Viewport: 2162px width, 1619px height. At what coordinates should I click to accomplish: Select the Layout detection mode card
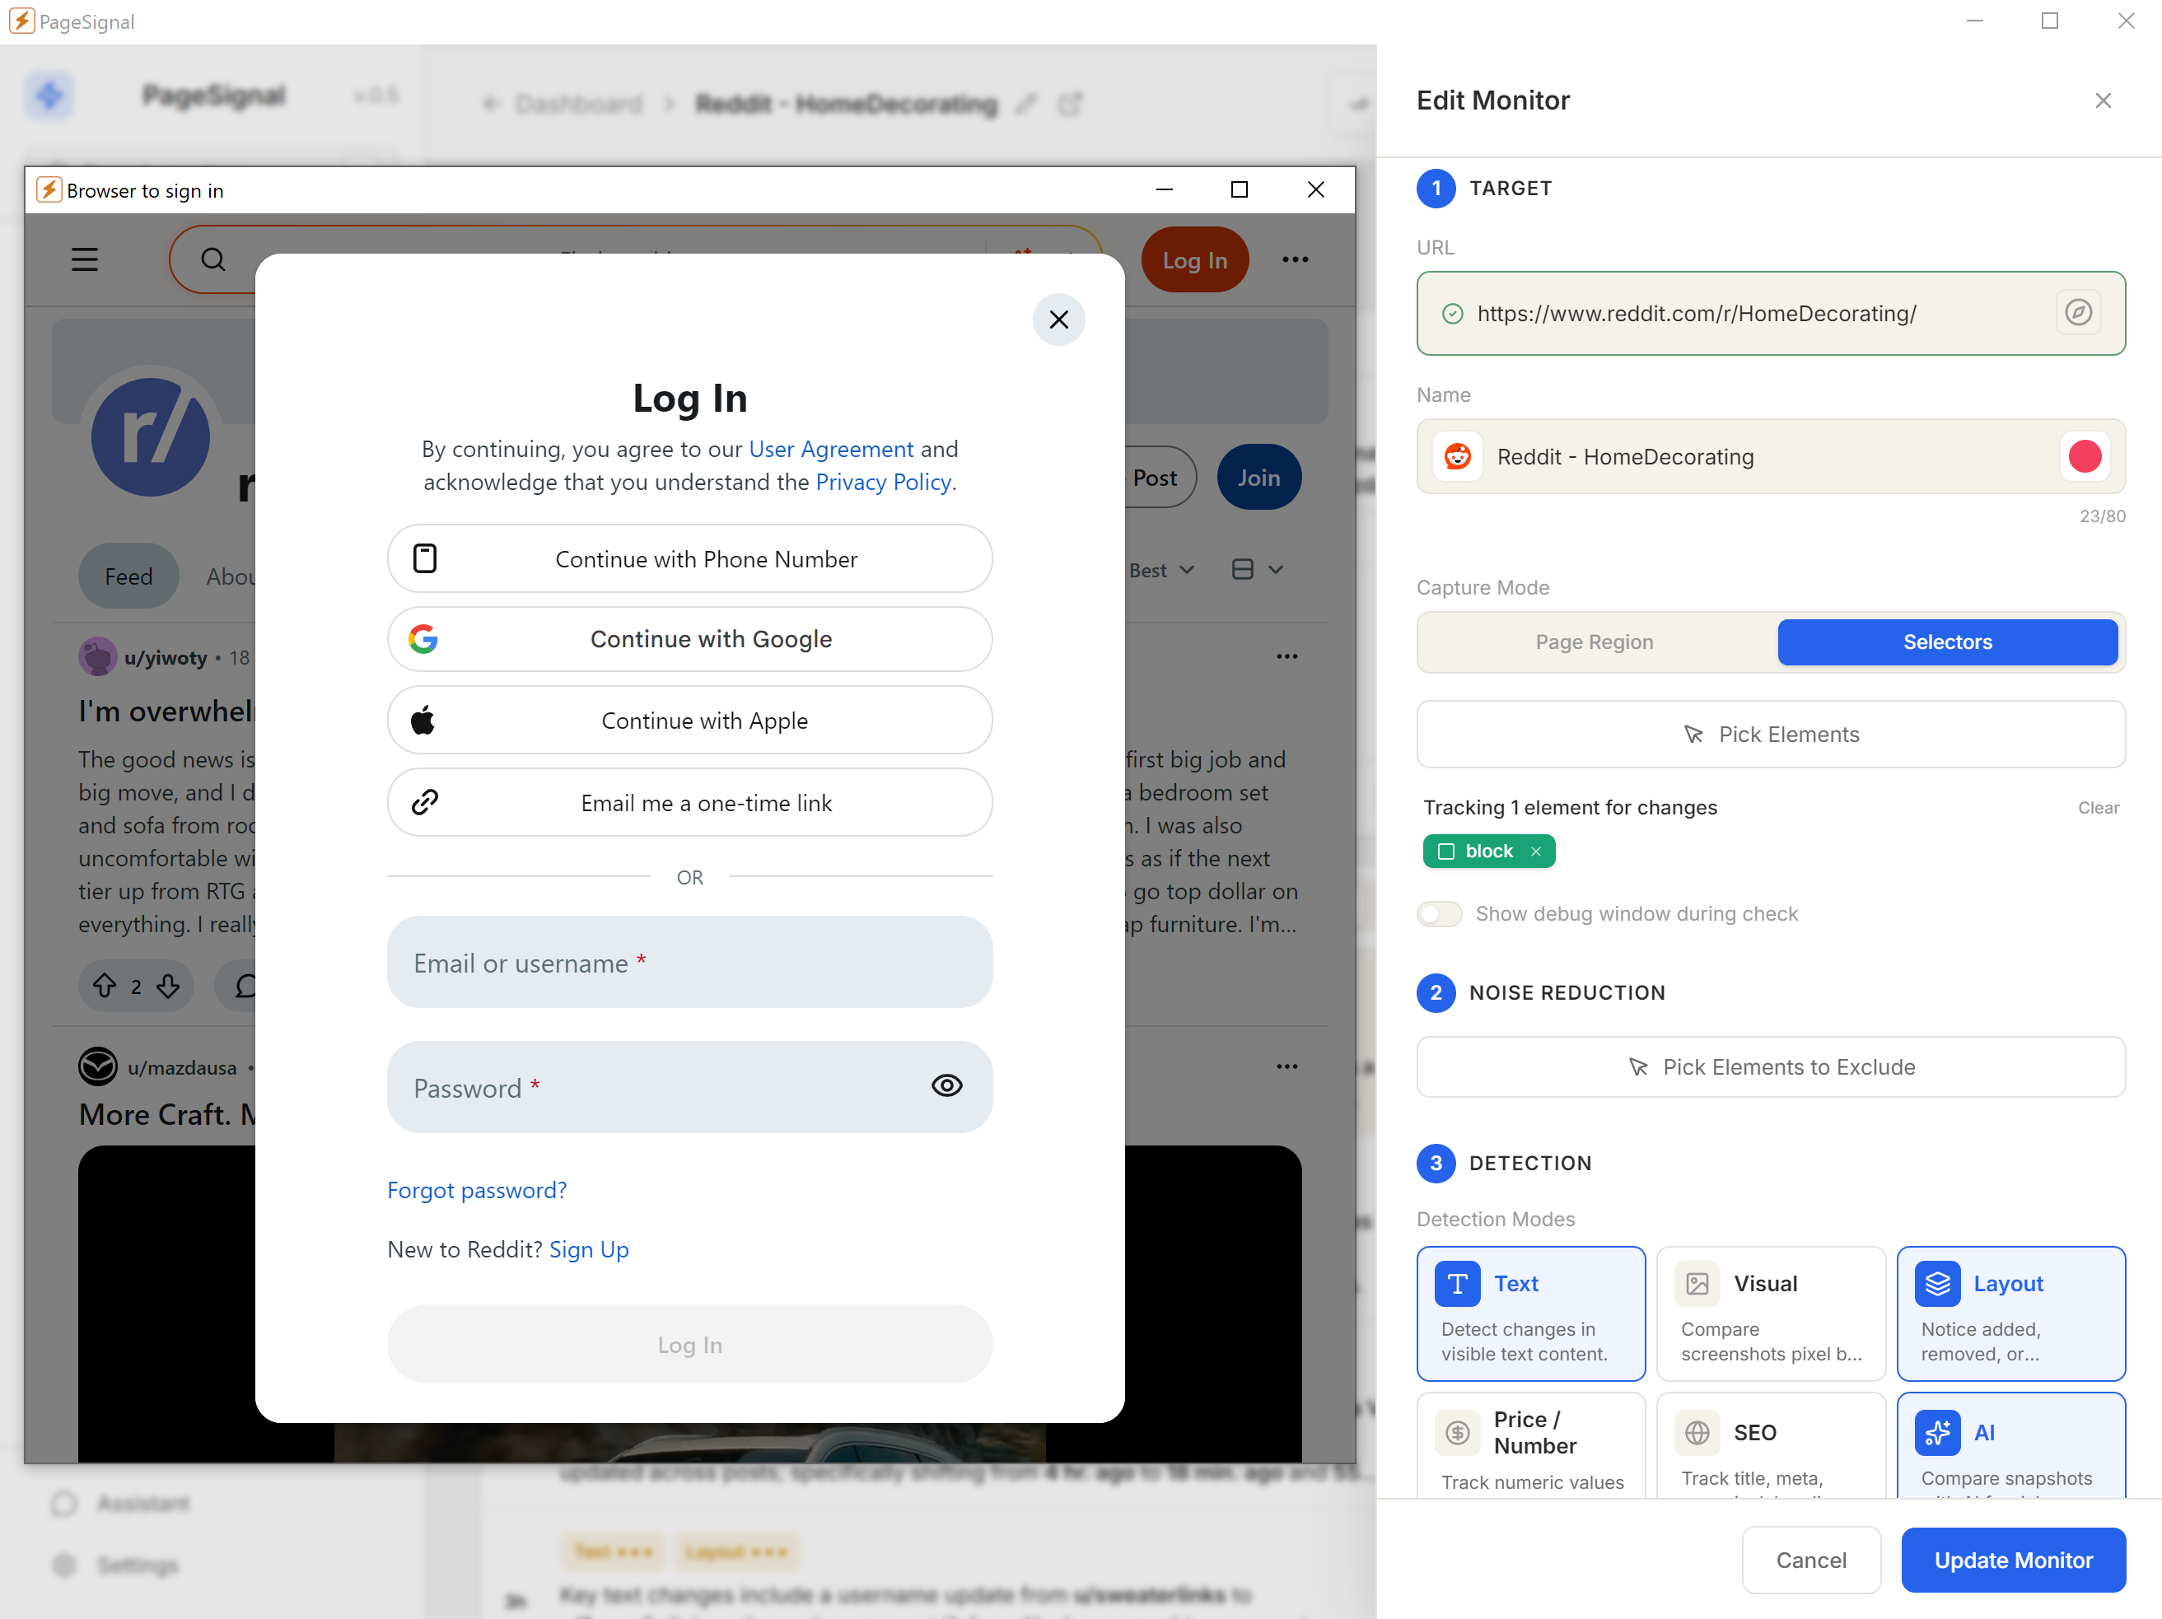click(x=2010, y=1313)
